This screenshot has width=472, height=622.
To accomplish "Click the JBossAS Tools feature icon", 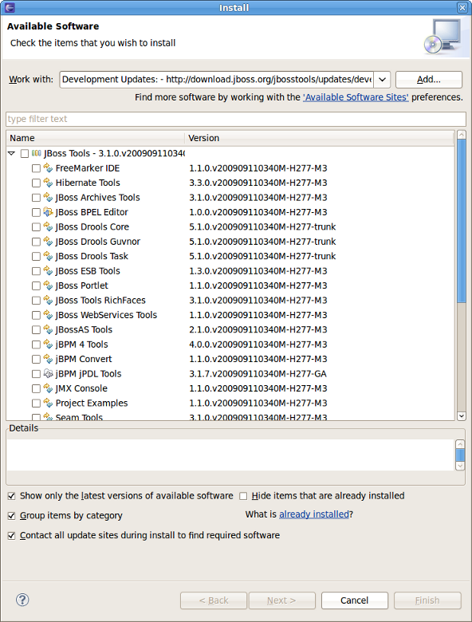I will pyautogui.click(x=48, y=329).
